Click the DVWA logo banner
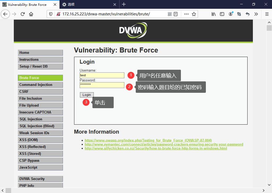 tap(133, 30)
